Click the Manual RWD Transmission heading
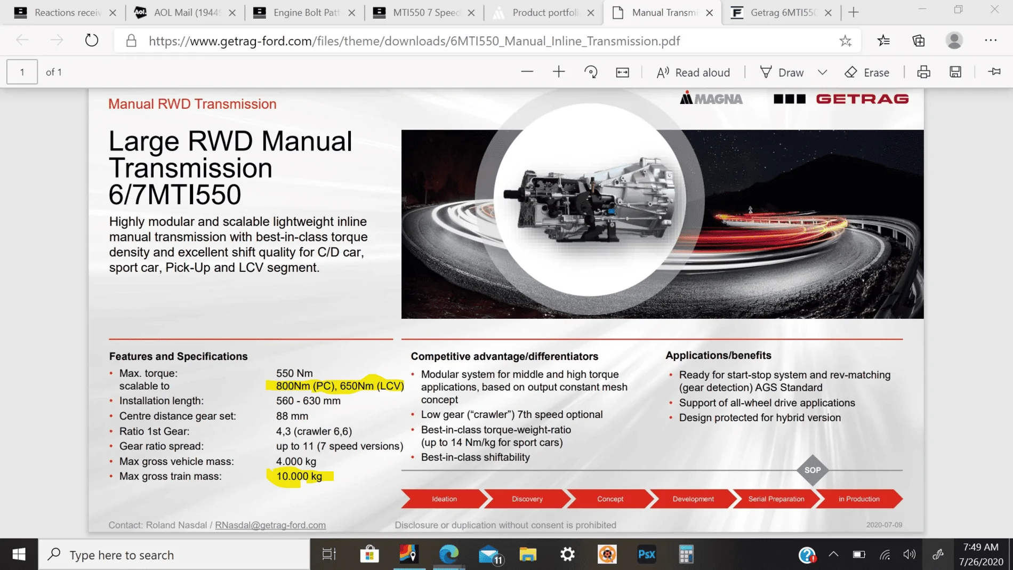 click(x=192, y=104)
